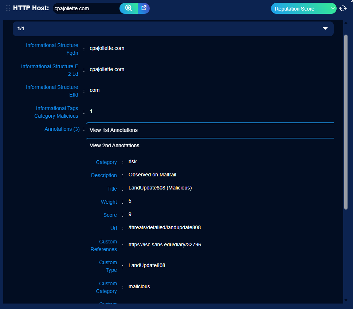Click the Informational Tags Category Malicious label
This screenshot has height=309, width=353.
(x=56, y=112)
